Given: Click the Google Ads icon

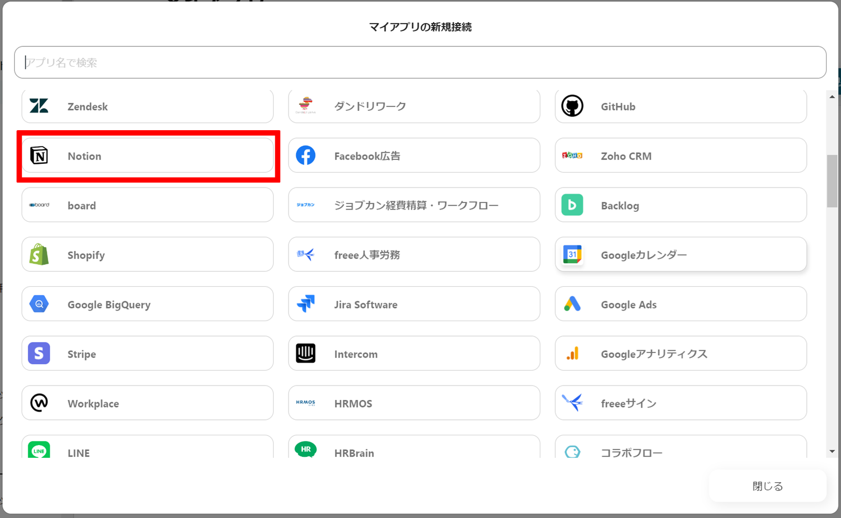Looking at the screenshot, I should [x=572, y=304].
